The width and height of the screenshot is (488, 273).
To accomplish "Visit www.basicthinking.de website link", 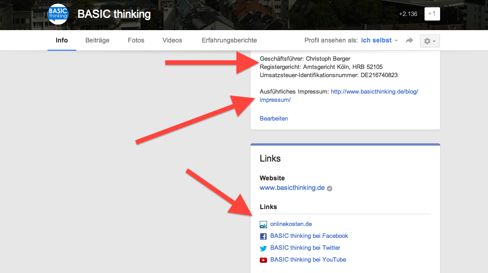I will coord(292,188).
